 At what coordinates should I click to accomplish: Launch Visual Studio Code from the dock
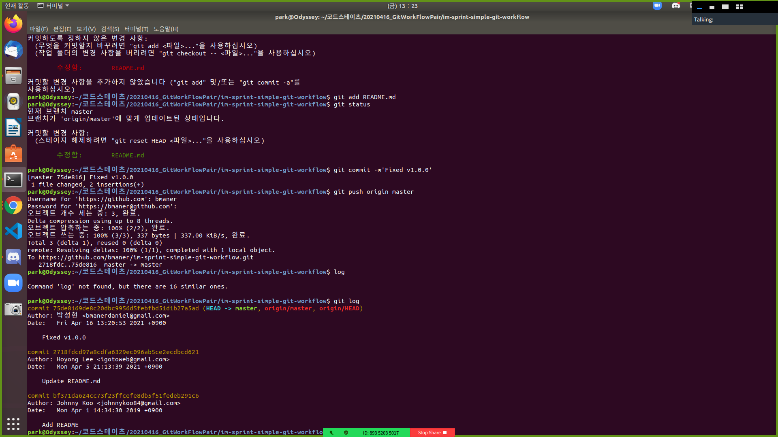tap(13, 231)
